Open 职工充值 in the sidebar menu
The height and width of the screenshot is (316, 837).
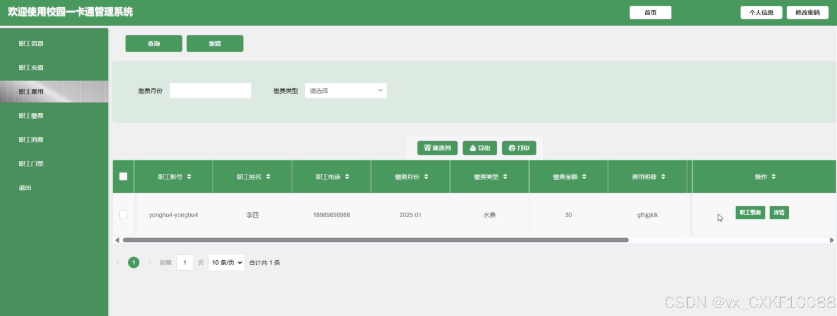pos(31,68)
